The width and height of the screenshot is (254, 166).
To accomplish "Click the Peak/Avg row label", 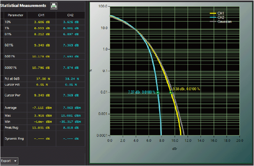I will pyautogui.click(x=11, y=127).
